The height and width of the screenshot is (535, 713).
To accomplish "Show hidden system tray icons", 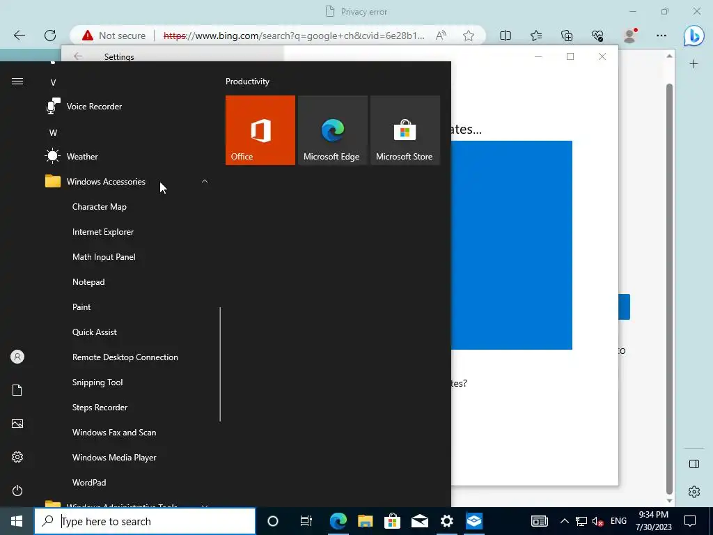I will click(564, 521).
